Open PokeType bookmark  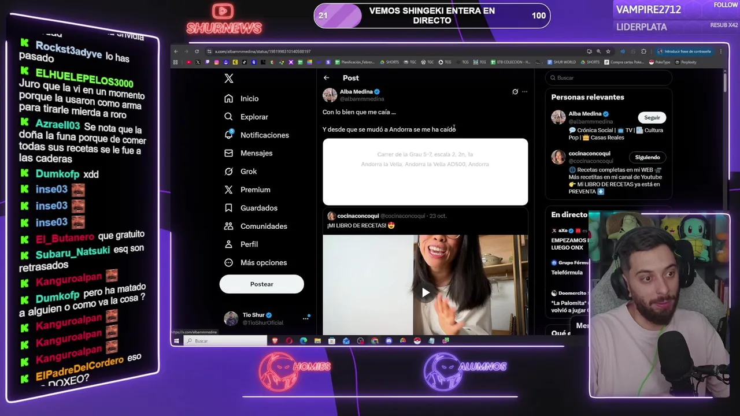tap(660, 62)
